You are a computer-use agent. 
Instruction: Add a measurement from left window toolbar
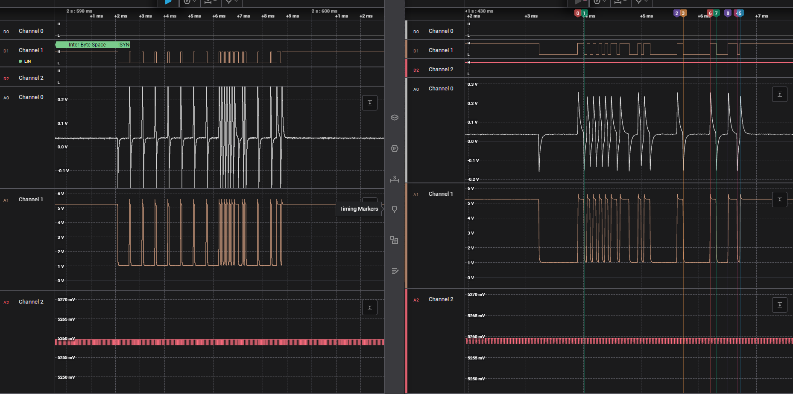point(209,2)
